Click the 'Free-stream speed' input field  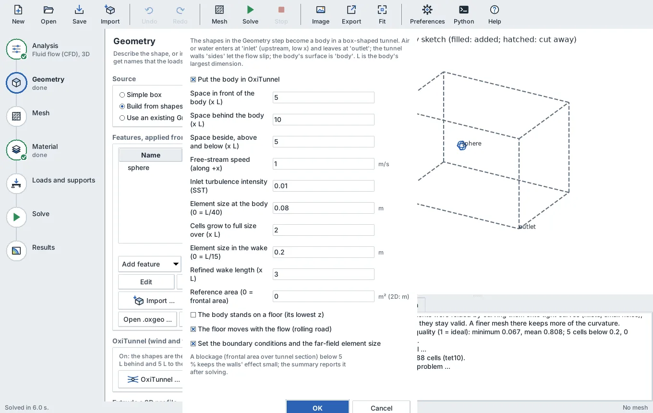323,164
